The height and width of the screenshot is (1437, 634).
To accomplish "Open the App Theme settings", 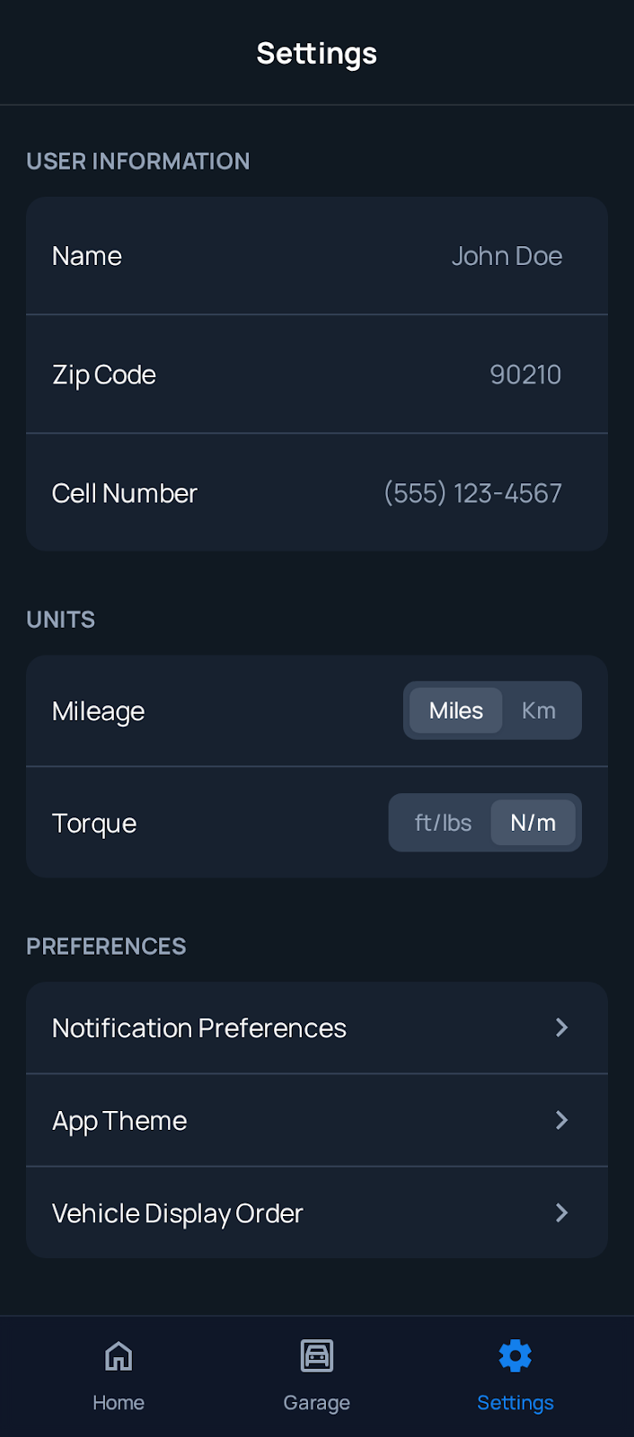I will 316,1120.
